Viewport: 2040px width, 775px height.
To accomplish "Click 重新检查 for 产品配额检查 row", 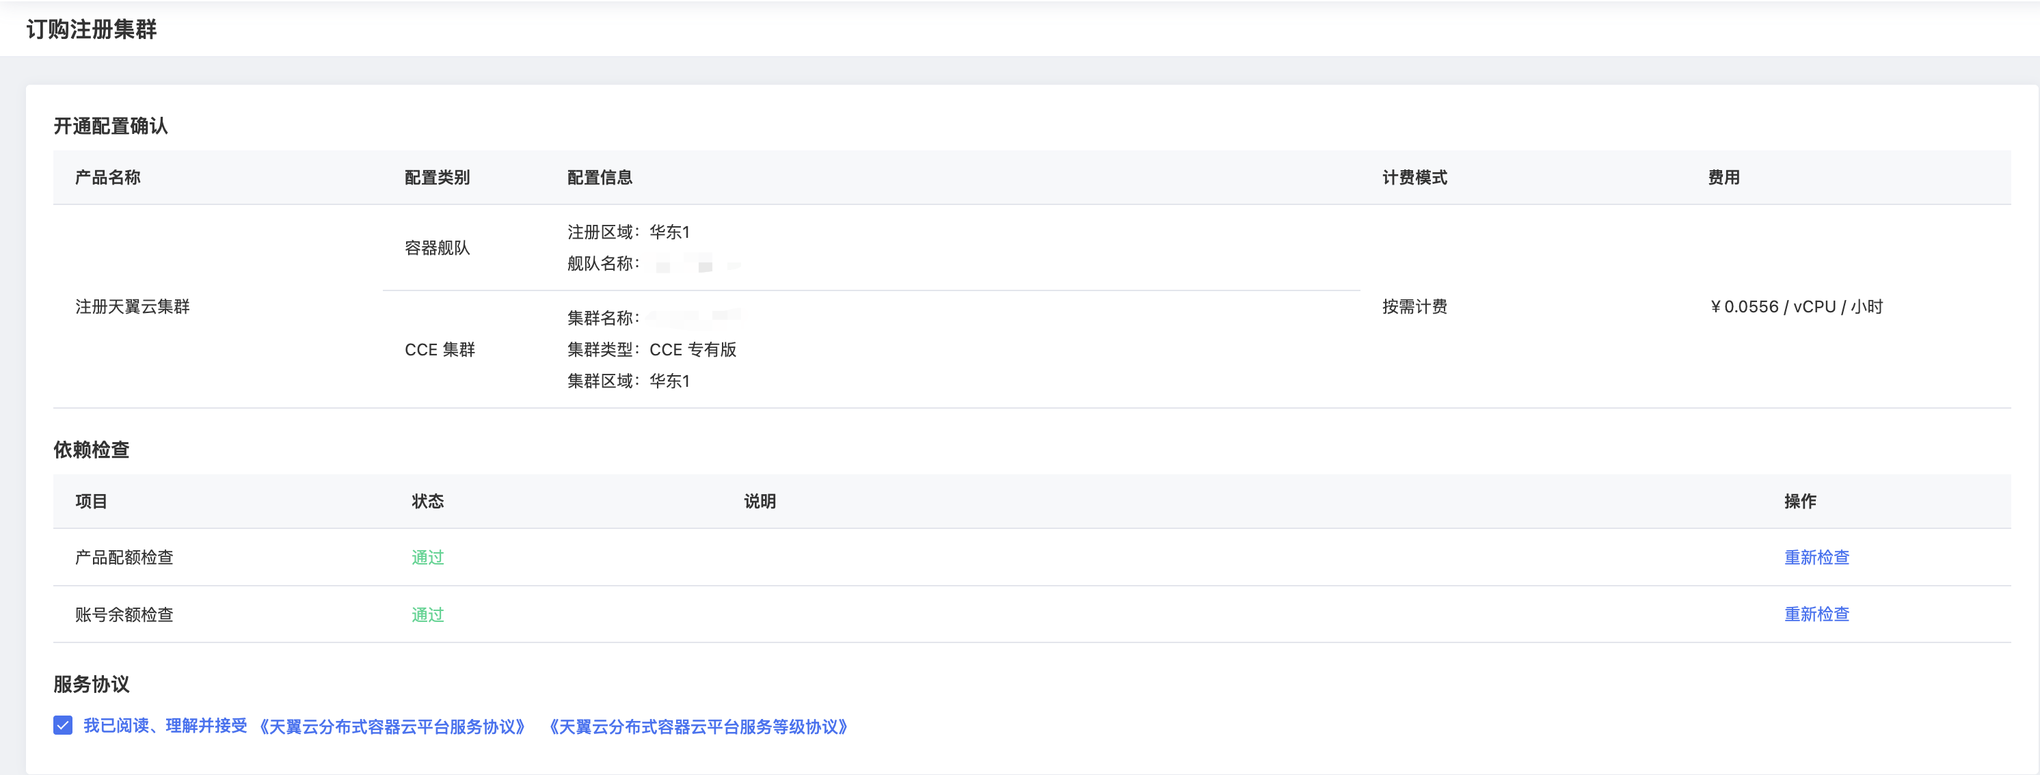I will pyautogui.click(x=1816, y=557).
